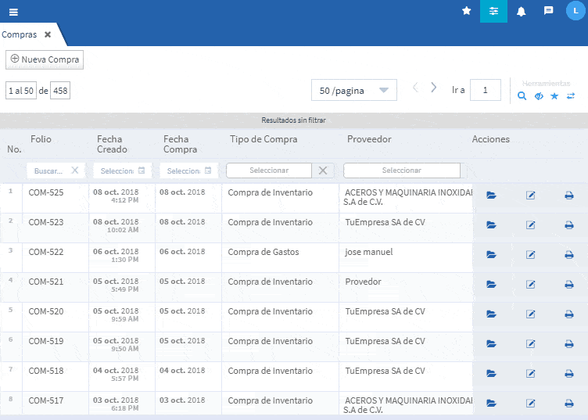
Task: Open user profile avatar L
Action: [575, 10]
